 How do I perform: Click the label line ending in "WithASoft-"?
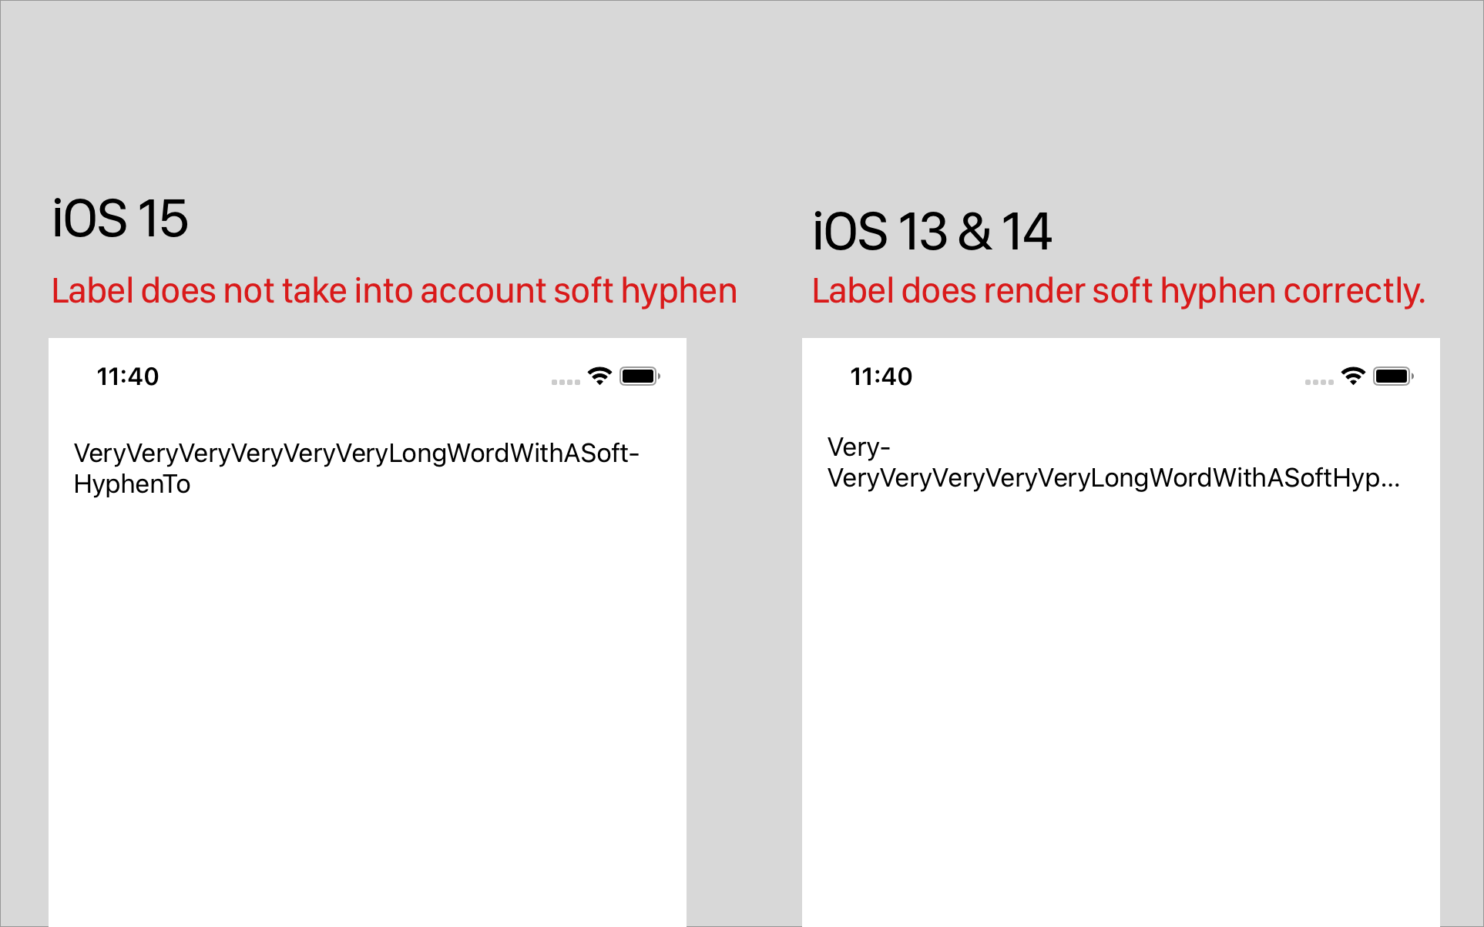tap(357, 453)
